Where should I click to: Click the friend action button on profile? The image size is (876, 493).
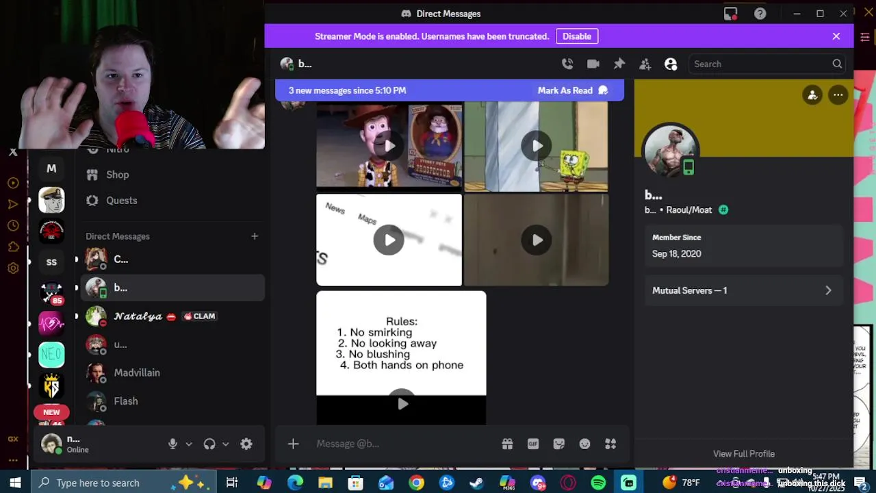[x=812, y=95]
